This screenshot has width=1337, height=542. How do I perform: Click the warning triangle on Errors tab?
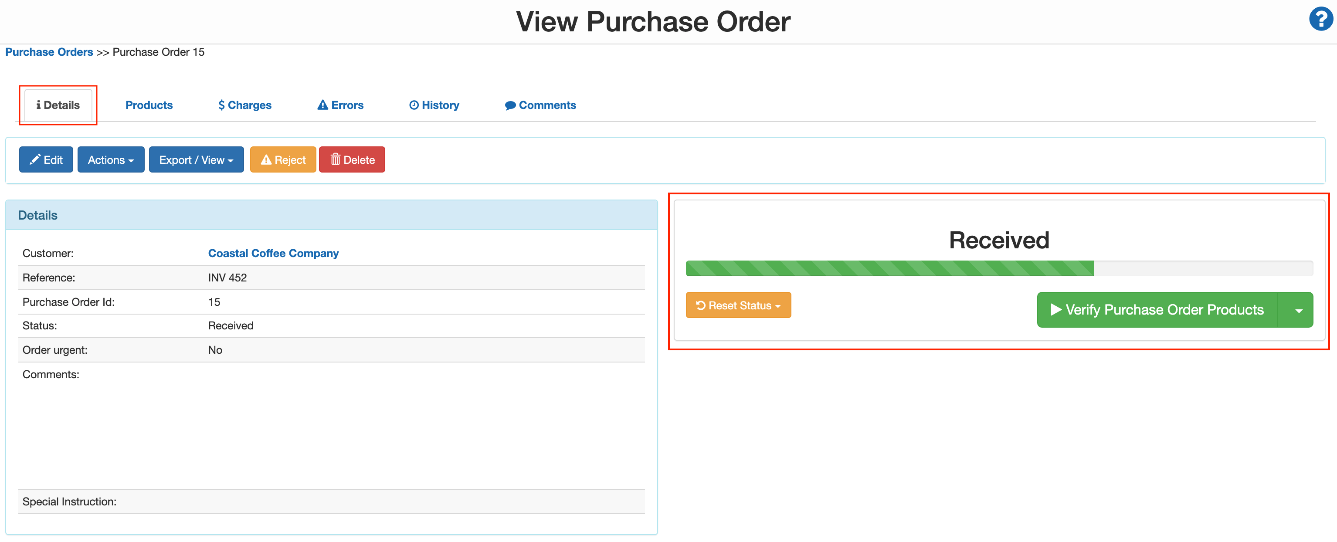322,104
